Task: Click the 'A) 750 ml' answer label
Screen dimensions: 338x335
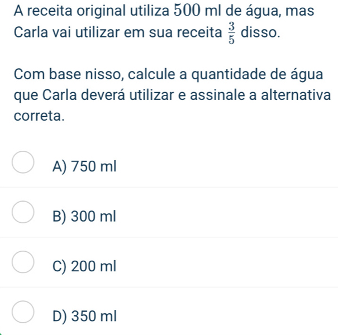Action: (x=84, y=166)
